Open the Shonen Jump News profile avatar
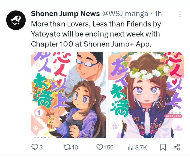The height and width of the screenshot is (159, 190). click(16, 20)
